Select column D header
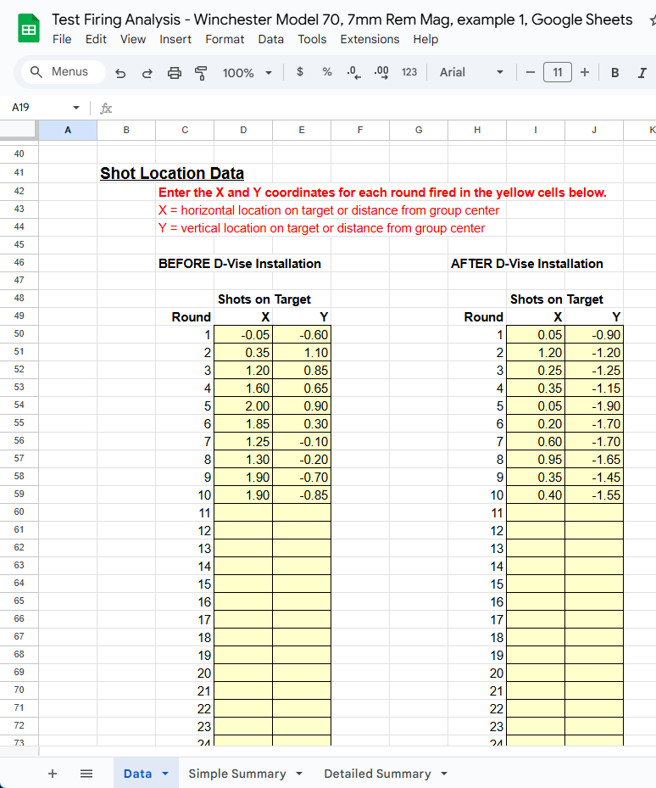Viewport: 656px width, 788px height. [243, 130]
